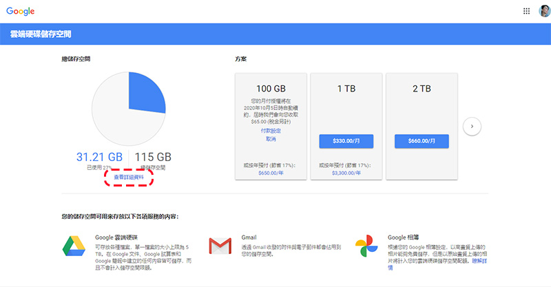Click the 方案 heading
551x287 pixels.
coord(240,59)
